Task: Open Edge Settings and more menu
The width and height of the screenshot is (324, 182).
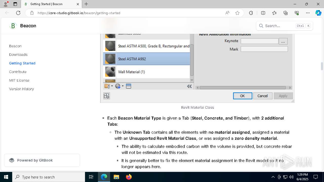Action: pos(308,13)
